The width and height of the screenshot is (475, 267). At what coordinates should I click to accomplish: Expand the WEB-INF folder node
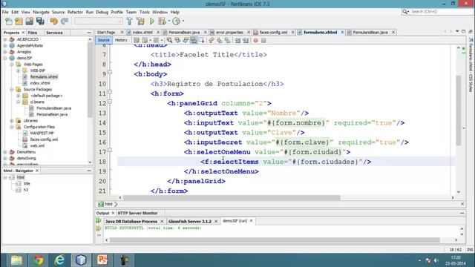[18, 70]
